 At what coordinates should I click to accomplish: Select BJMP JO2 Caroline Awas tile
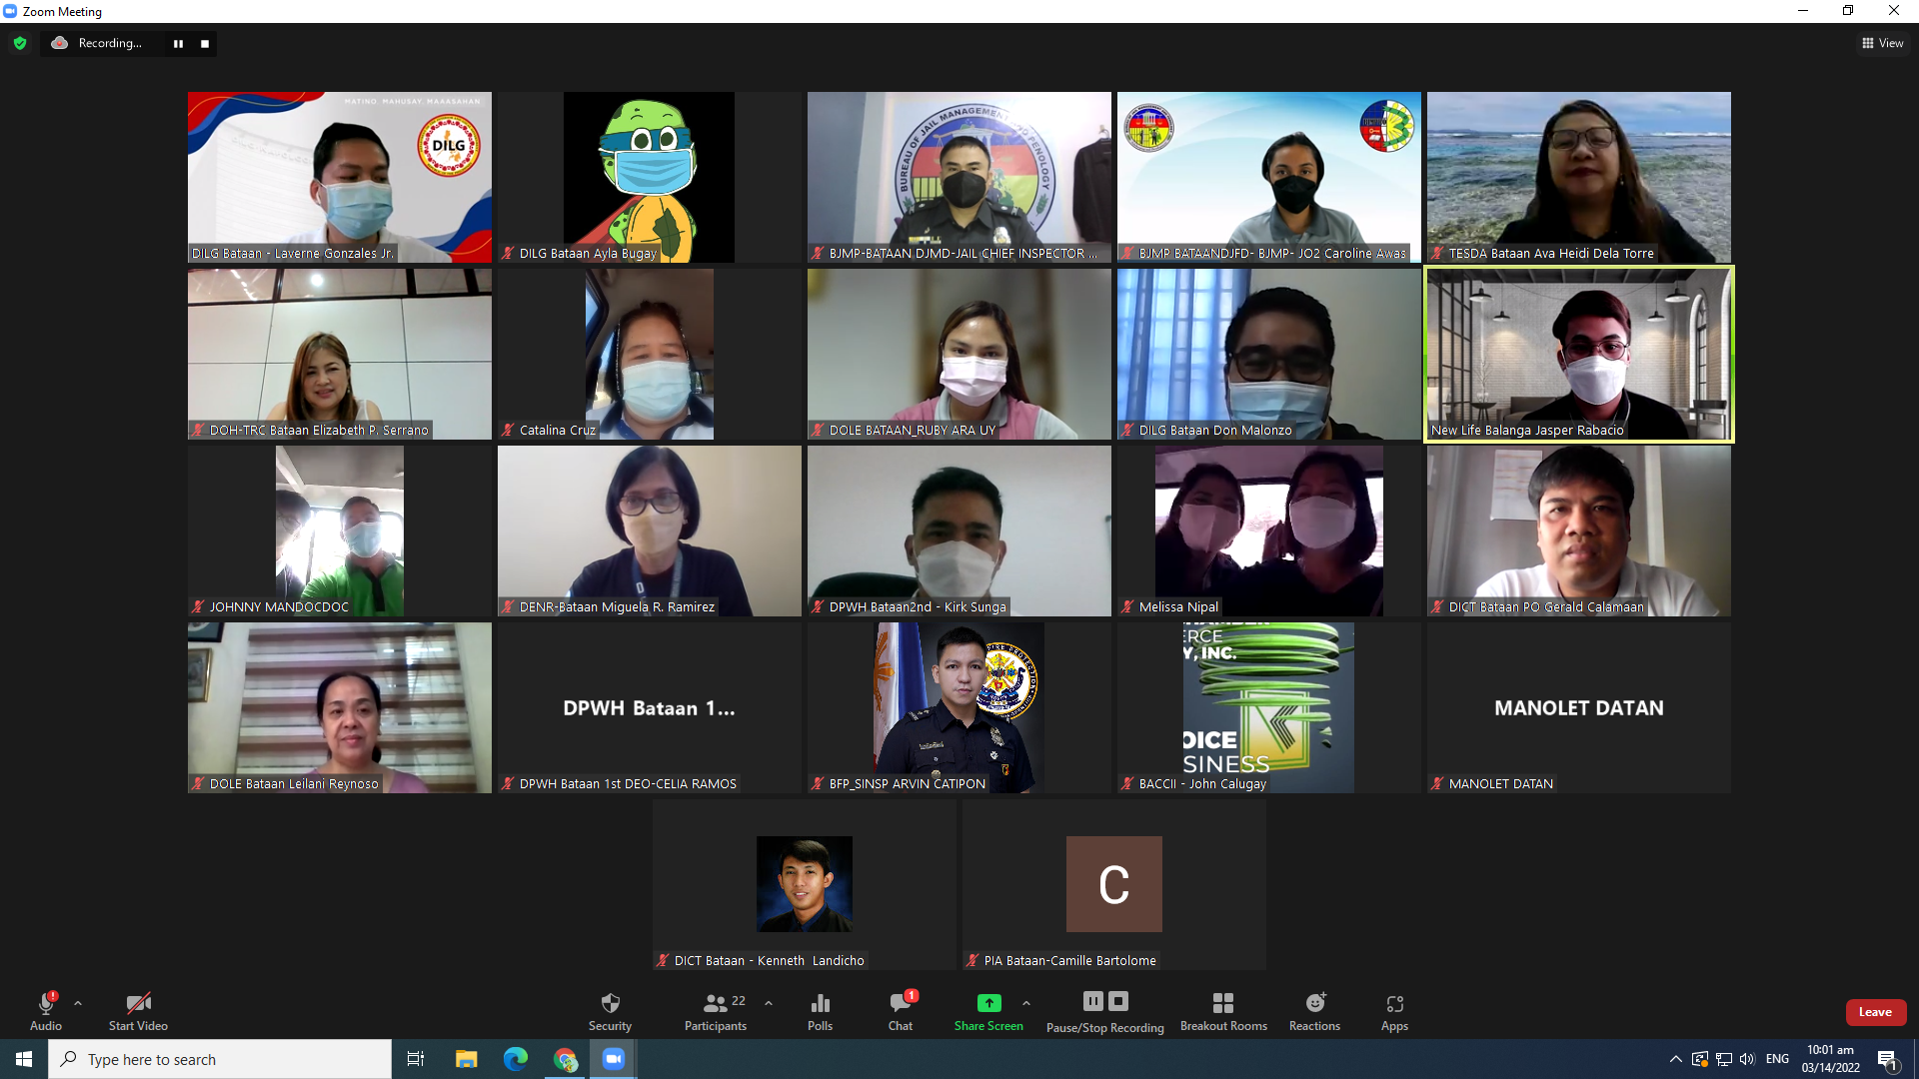[1269, 178]
